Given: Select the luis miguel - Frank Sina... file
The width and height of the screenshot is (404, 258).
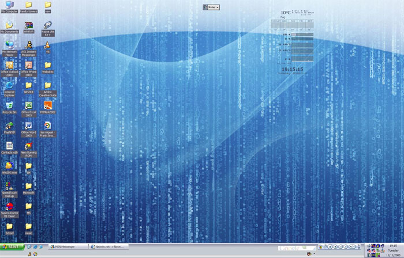Looking at the screenshot, I should 48,129.
